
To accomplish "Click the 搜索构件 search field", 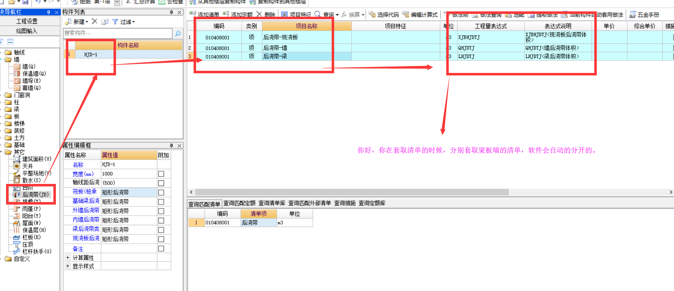I will click(118, 33).
